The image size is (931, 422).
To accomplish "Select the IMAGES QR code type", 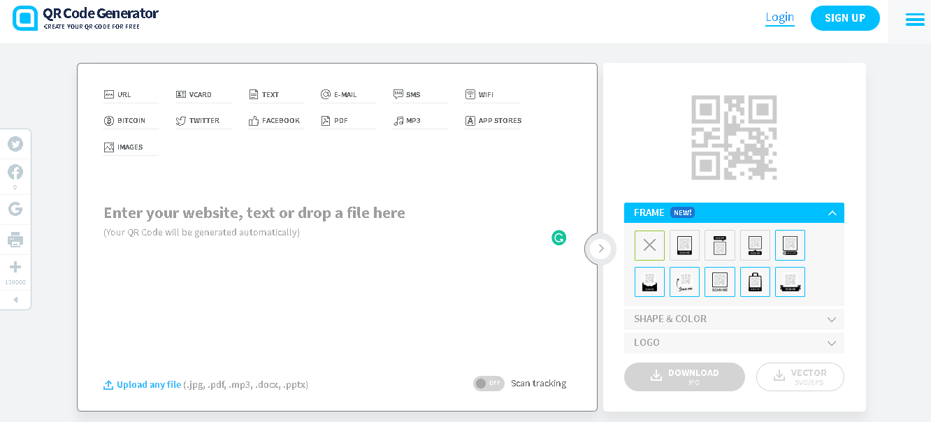I will pyautogui.click(x=130, y=146).
